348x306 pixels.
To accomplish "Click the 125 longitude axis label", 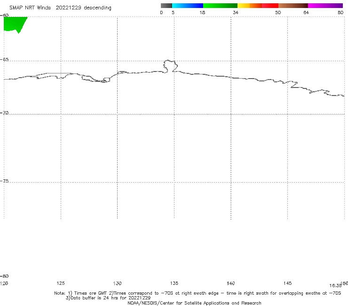I will (61, 283).
